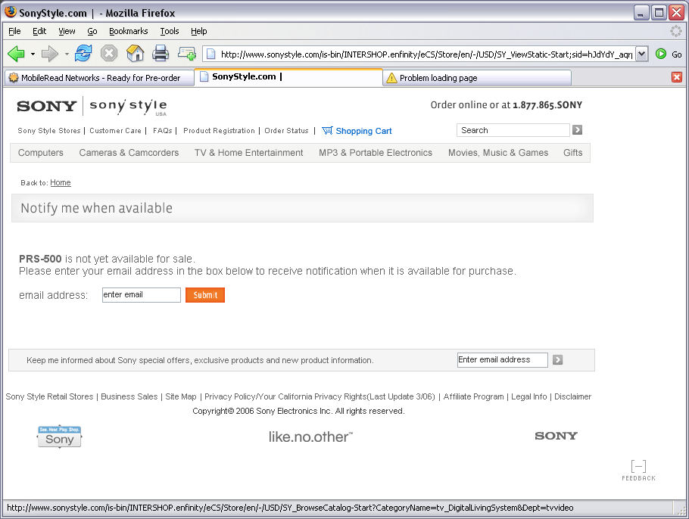Click the grey Forward arrow button
Image resolution: width=689 pixels, height=519 pixels.
pyautogui.click(x=50, y=54)
